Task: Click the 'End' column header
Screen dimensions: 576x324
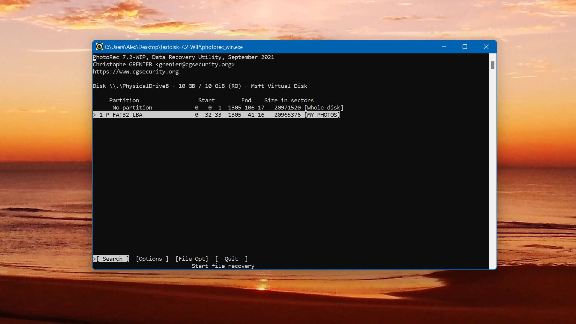Action: click(x=246, y=100)
